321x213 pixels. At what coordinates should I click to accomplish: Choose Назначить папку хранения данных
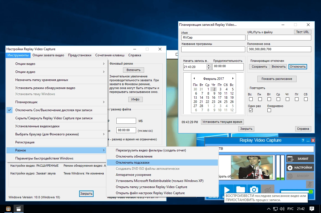[57, 80]
